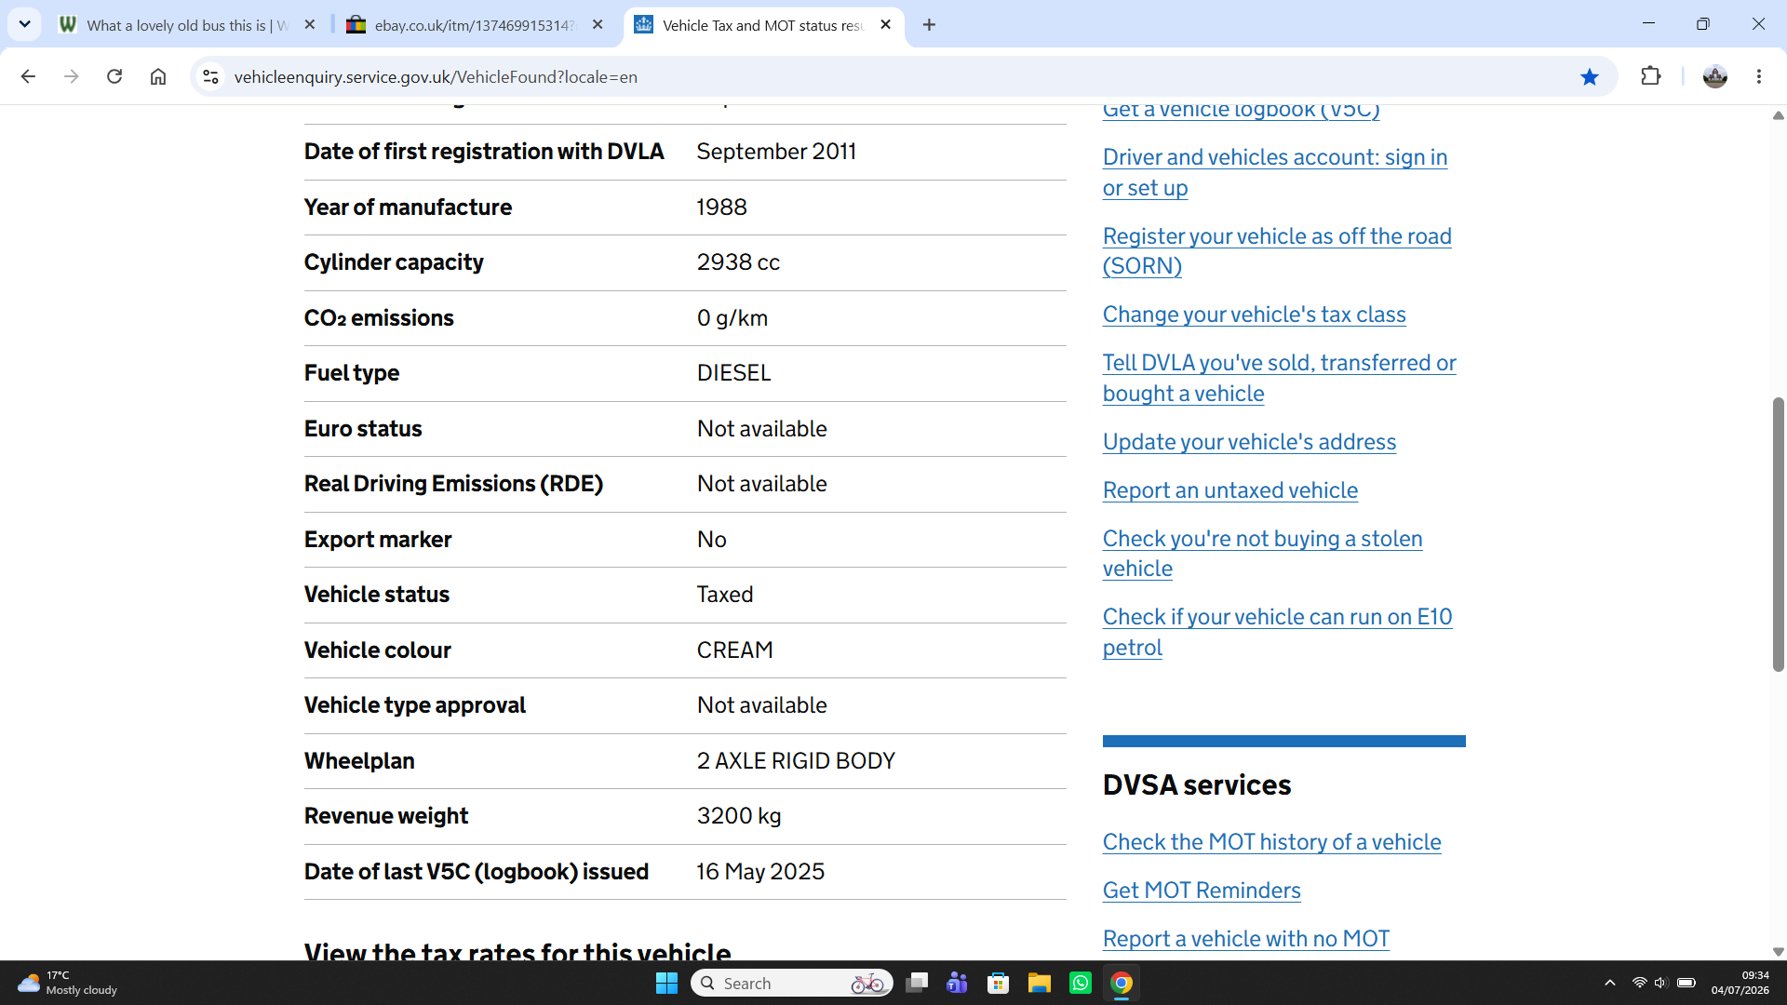This screenshot has width=1787, height=1005.
Task: Select the '16 May 2025' logbook date
Action: [x=760, y=872]
